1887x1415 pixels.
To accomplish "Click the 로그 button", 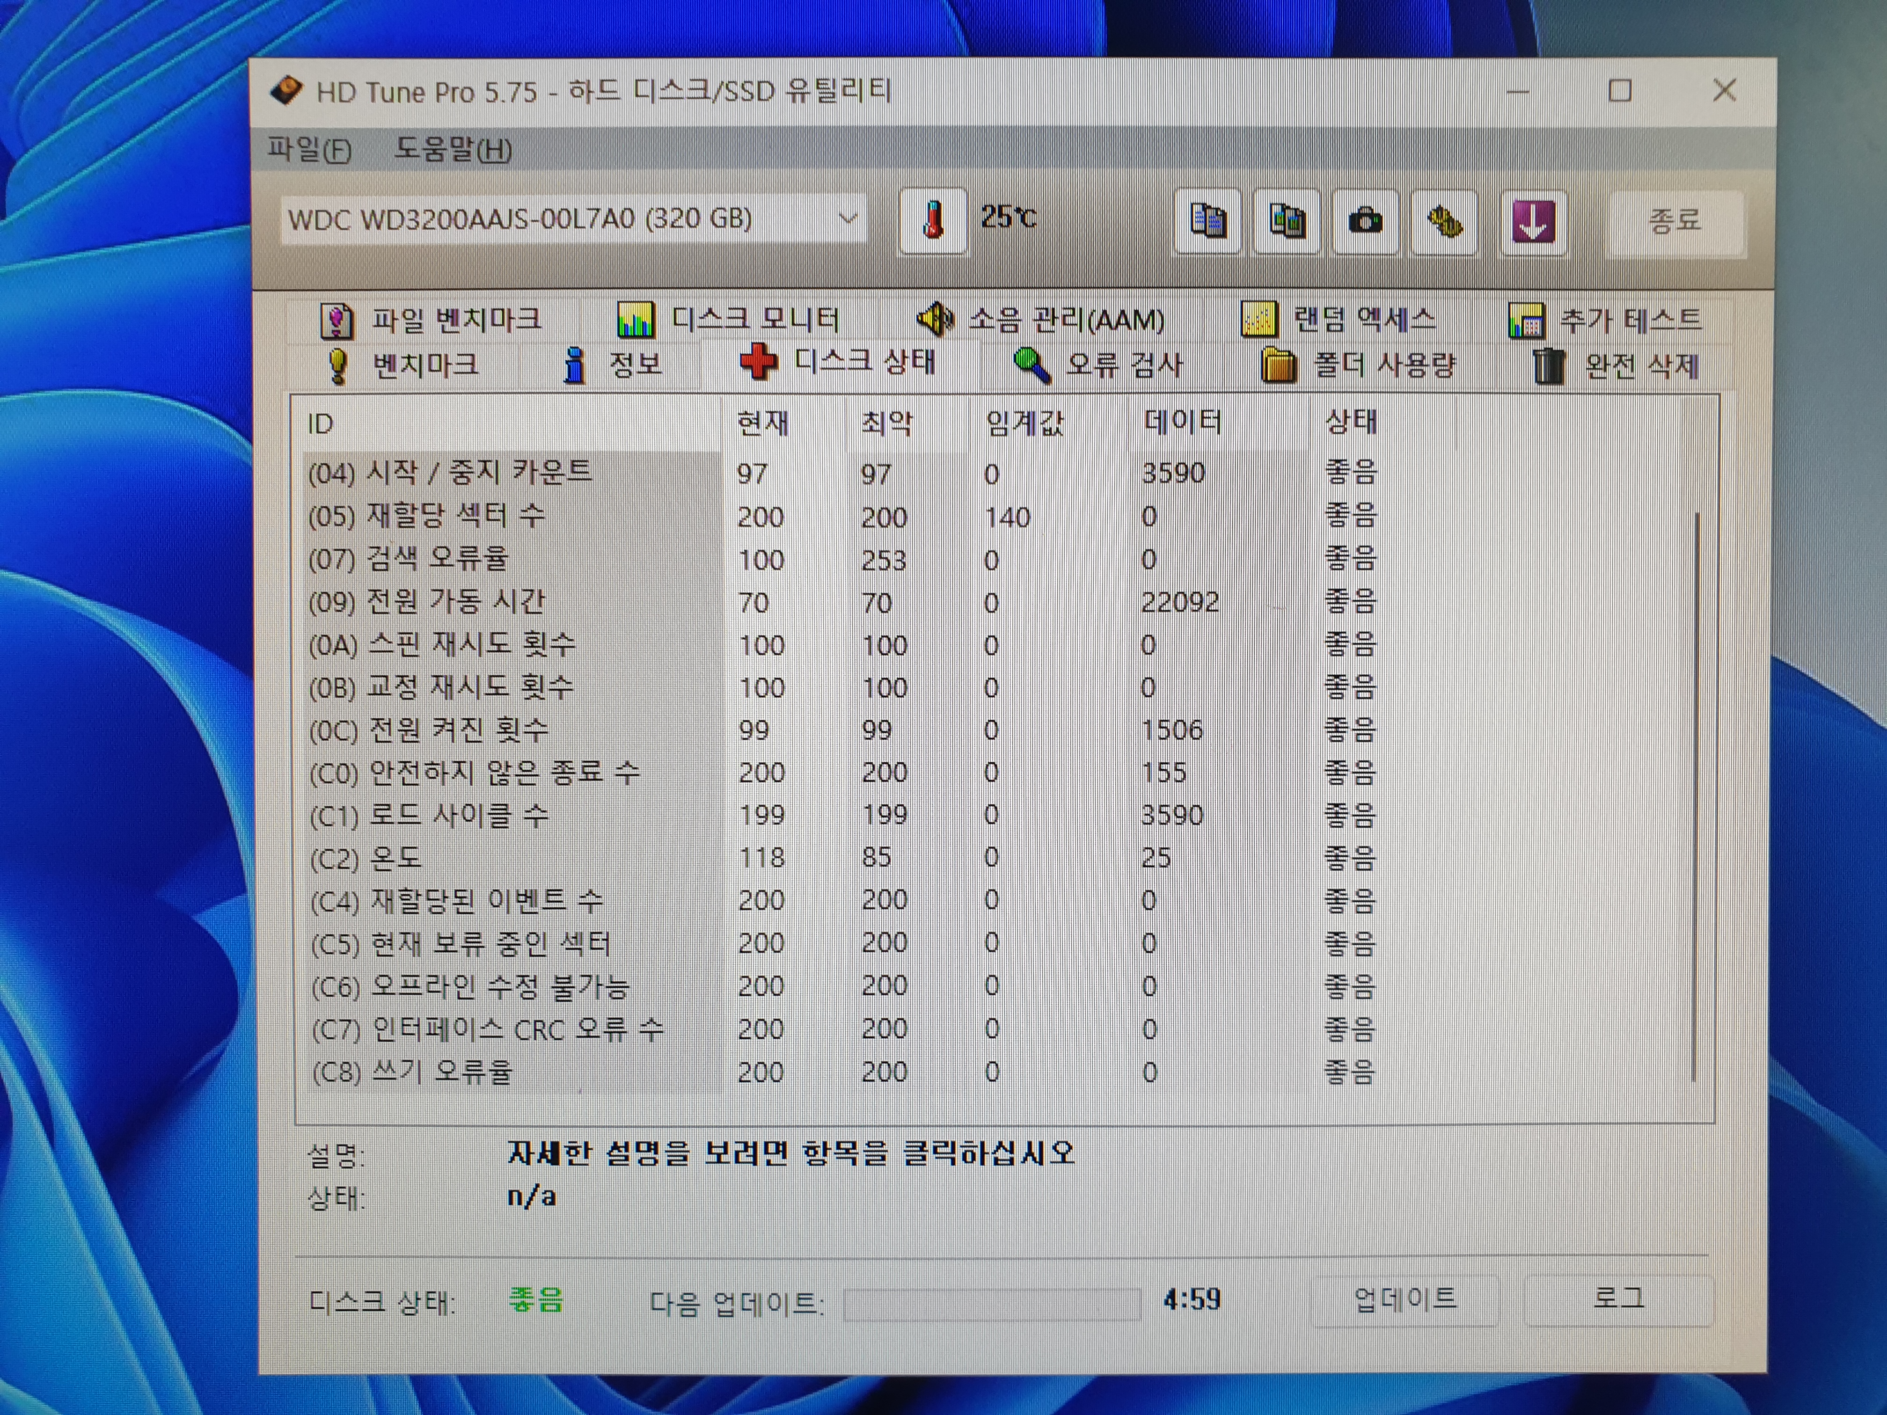I will pyautogui.click(x=1617, y=1299).
